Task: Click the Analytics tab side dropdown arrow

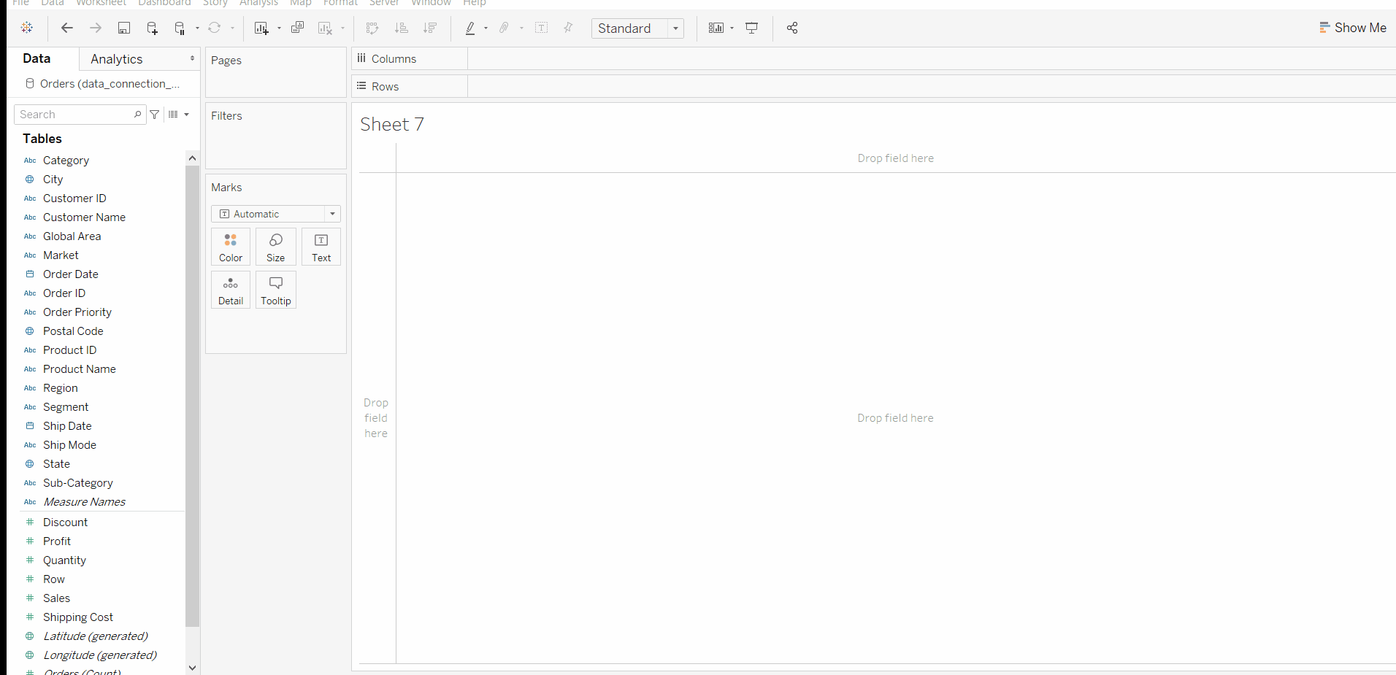Action: [x=192, y=58]
